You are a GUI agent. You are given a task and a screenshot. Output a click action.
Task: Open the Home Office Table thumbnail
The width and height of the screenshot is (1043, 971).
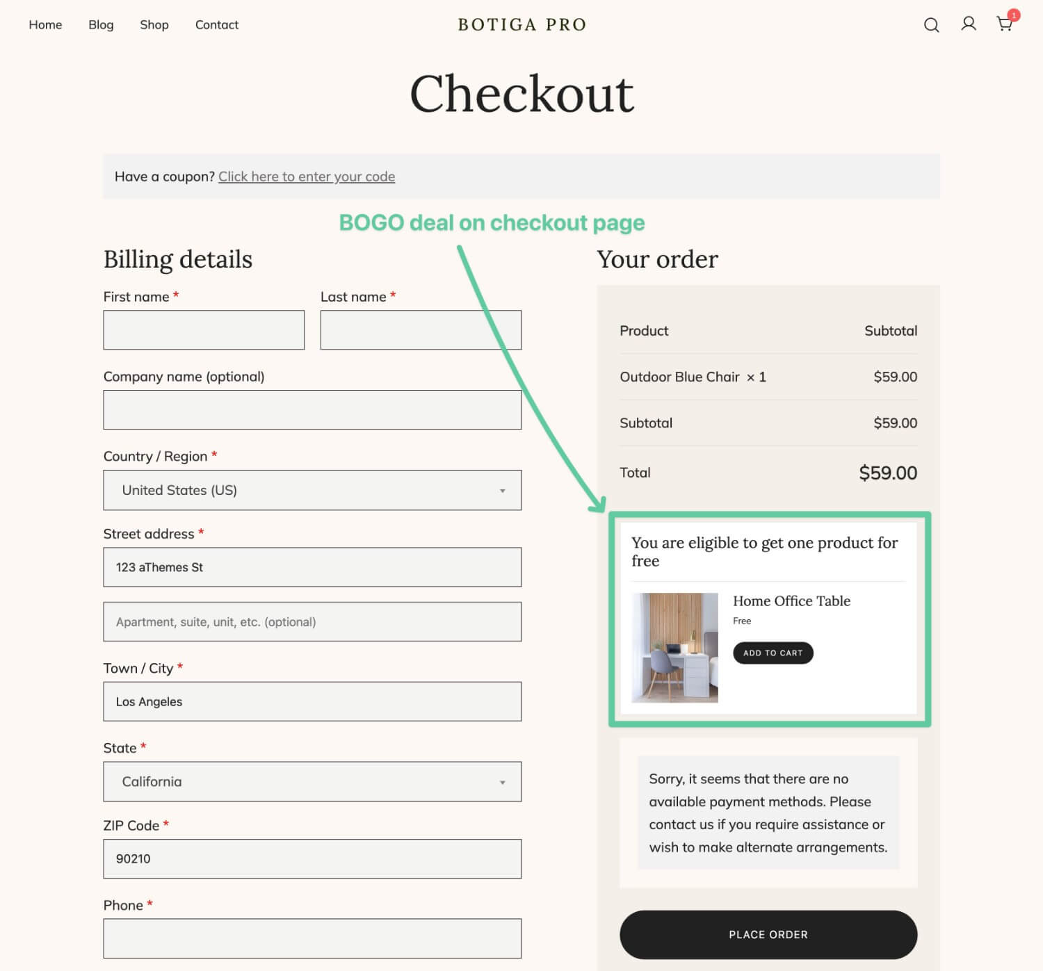pos(674,648)
